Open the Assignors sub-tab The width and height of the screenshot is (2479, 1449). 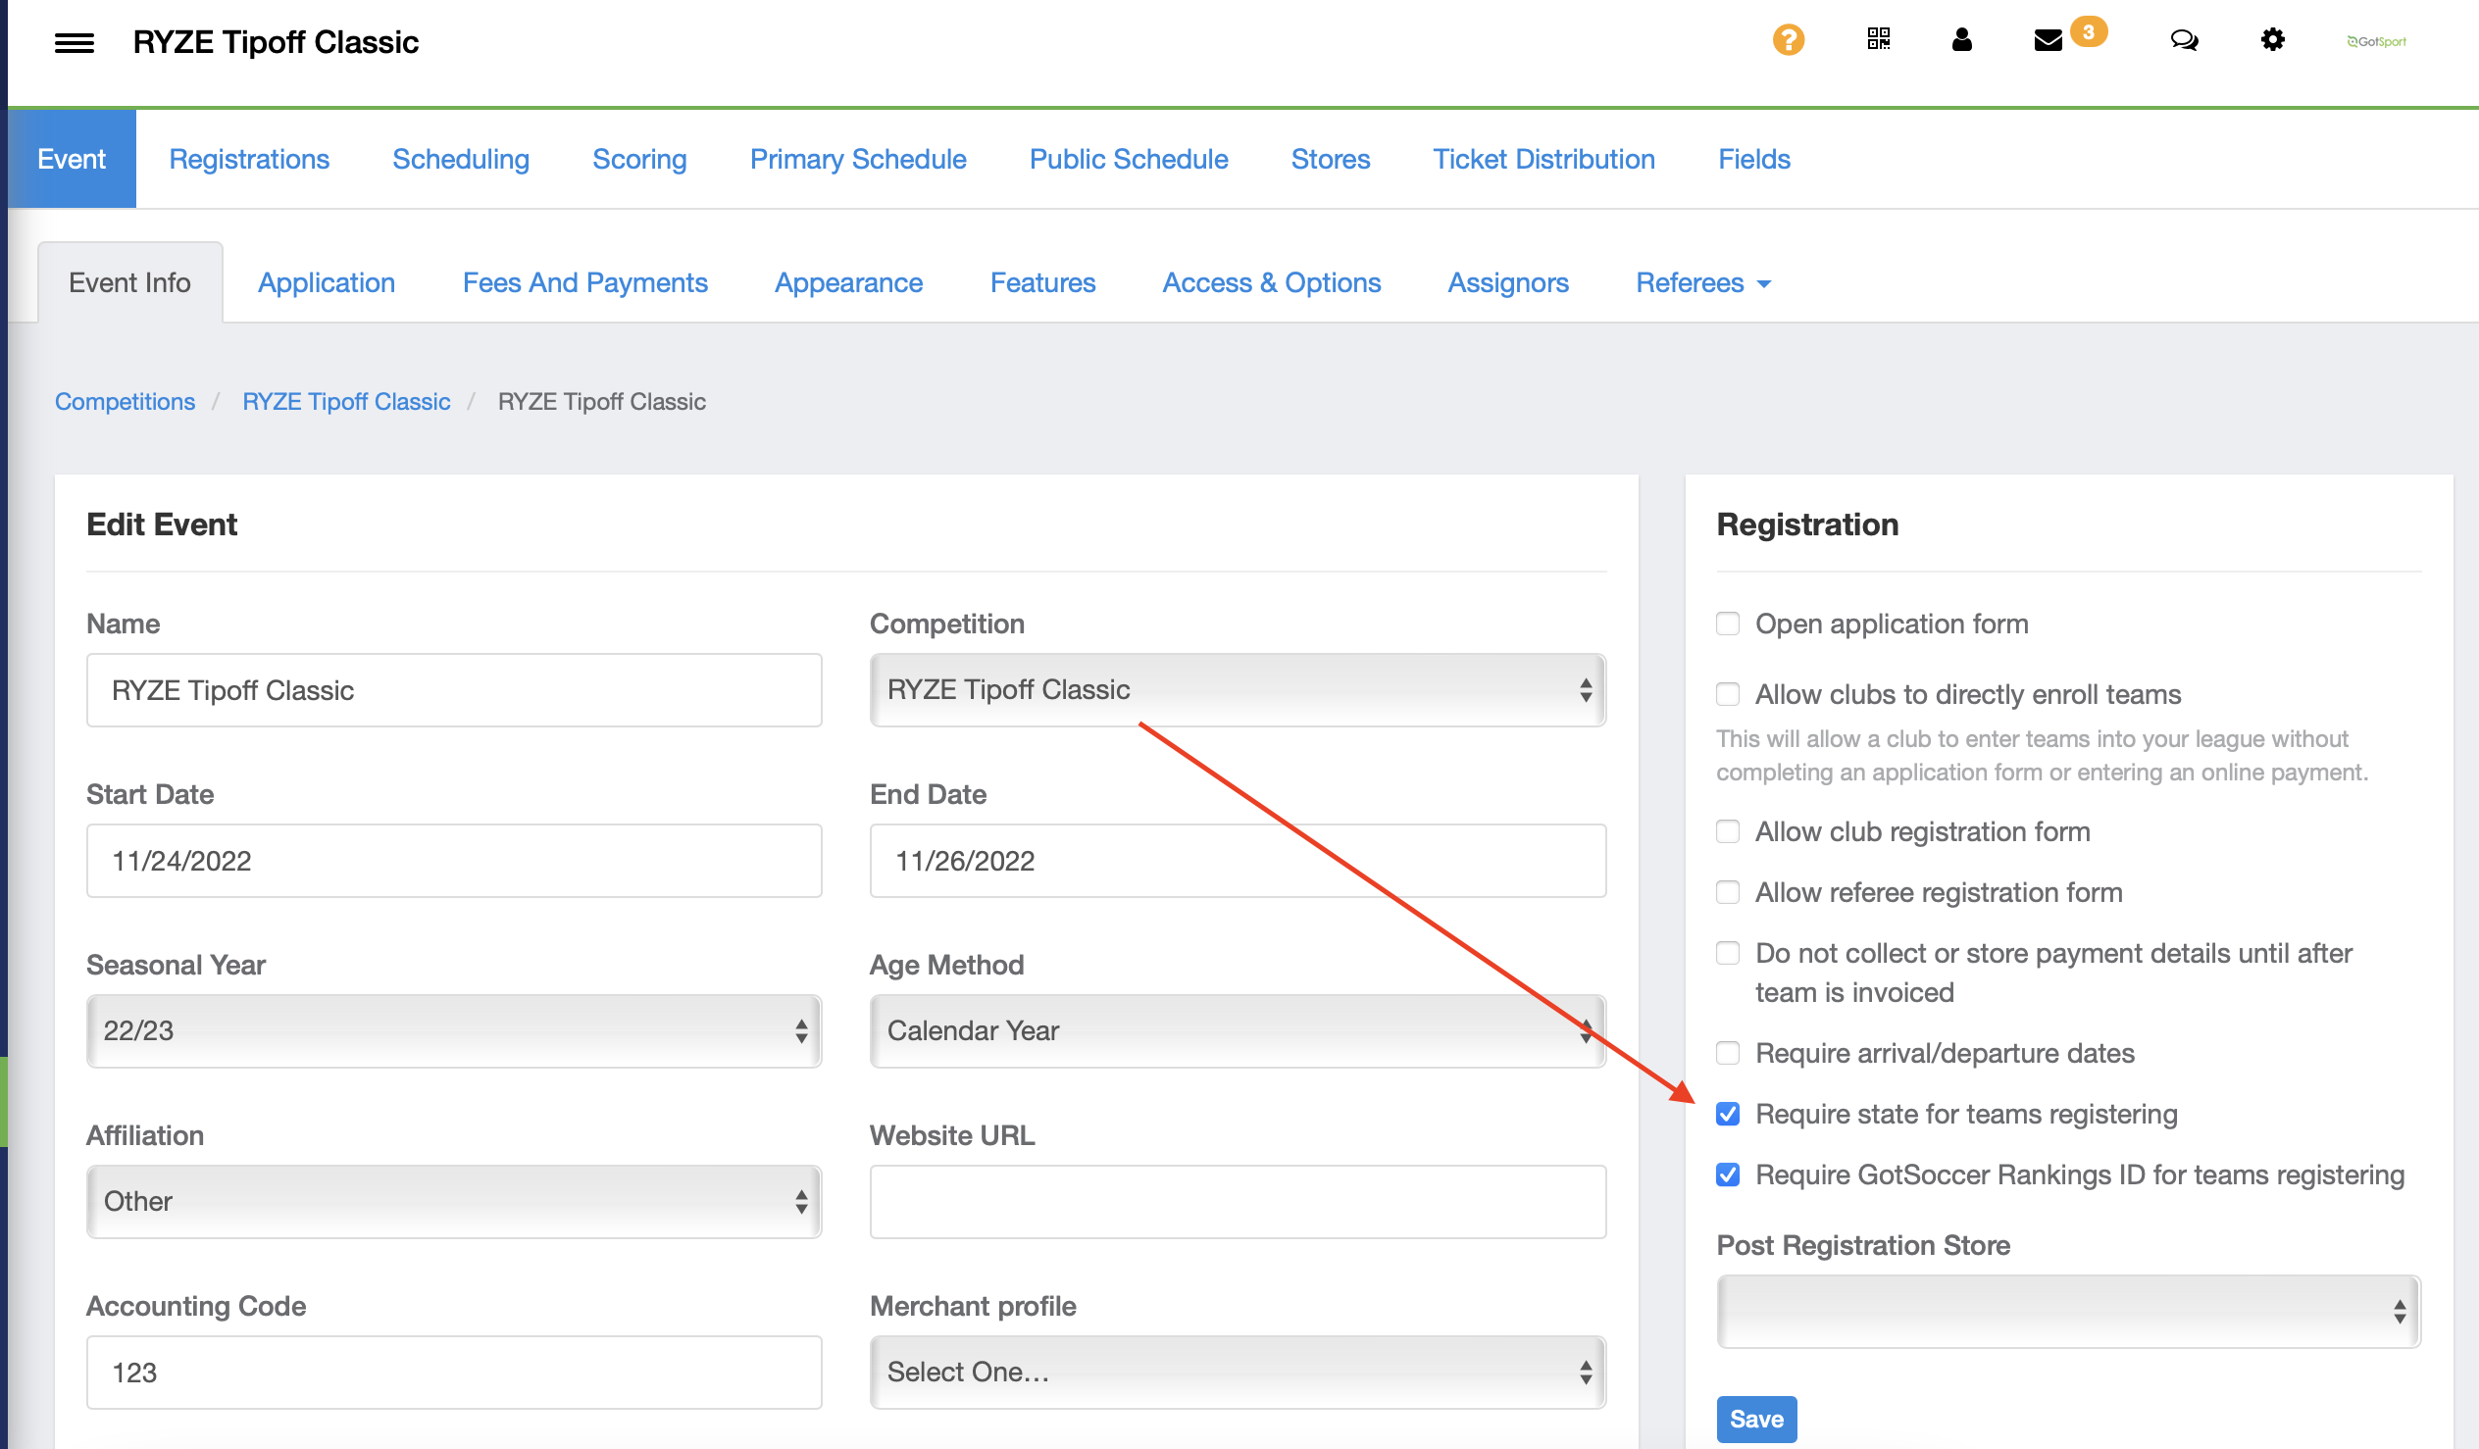[1508, 283]
